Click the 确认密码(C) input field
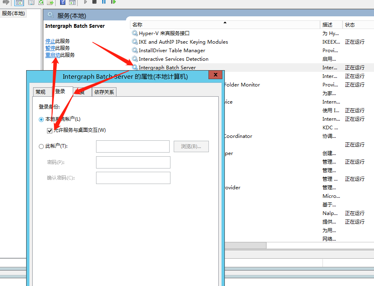 133,178
